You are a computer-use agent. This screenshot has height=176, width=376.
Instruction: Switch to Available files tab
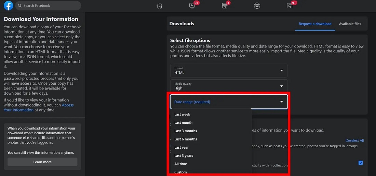pyautogui.click(x=350, y=24)
